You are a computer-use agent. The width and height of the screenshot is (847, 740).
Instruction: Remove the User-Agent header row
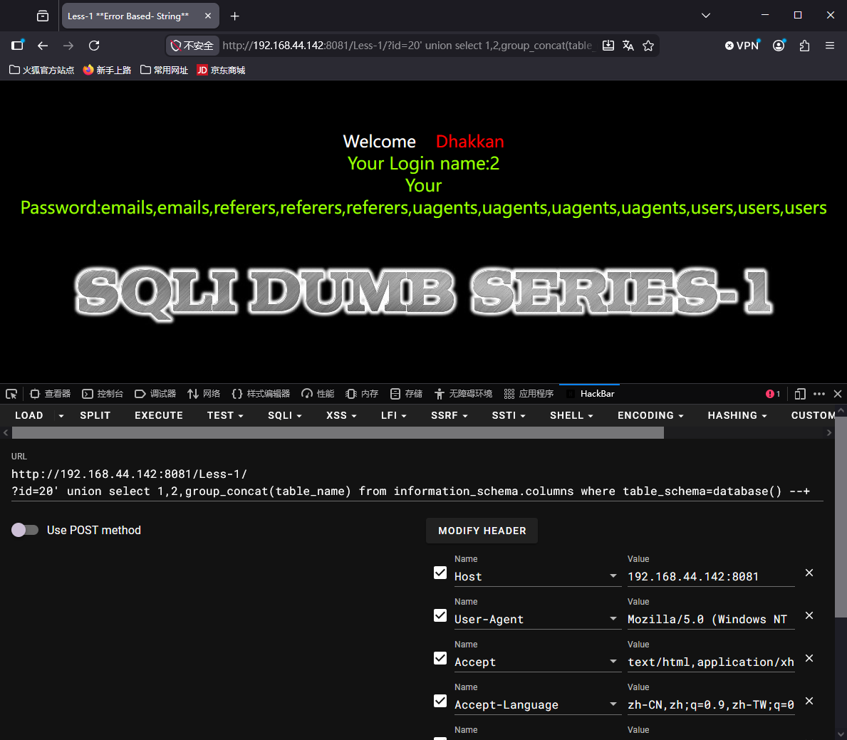(x=809, y=615)
